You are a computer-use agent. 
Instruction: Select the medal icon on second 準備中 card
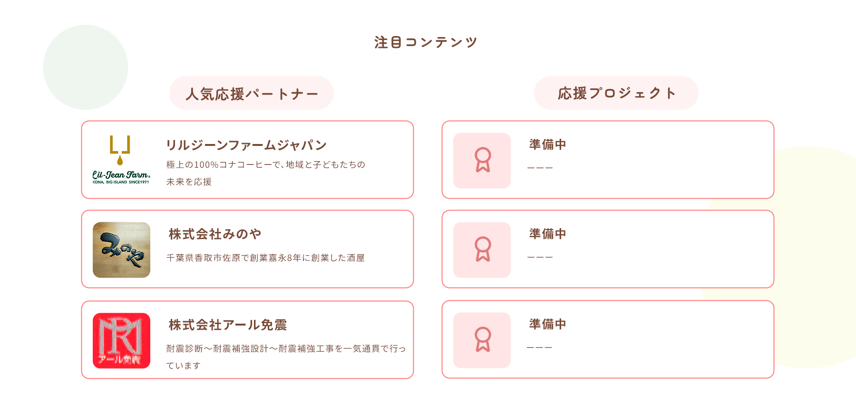[482, 249]
